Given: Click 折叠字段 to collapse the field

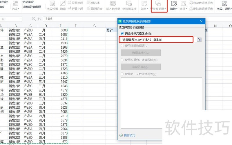Looking at the screenshot, I should pyautogui.click(x=75, y=9).
